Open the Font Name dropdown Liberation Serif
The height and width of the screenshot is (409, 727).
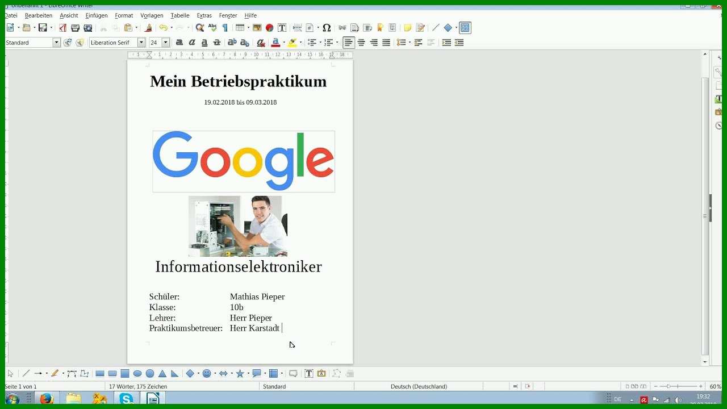tap(141, 43)
